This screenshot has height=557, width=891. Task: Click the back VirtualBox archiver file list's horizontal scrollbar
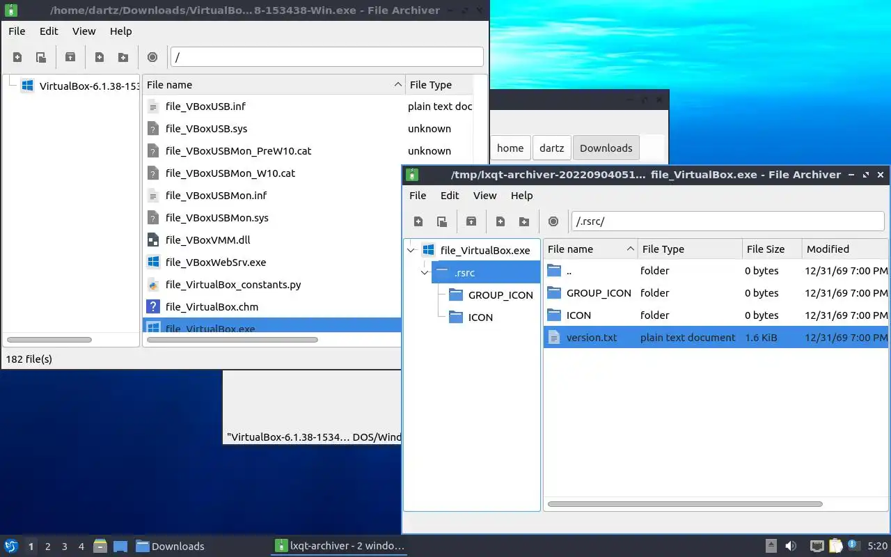pos(232,340)
